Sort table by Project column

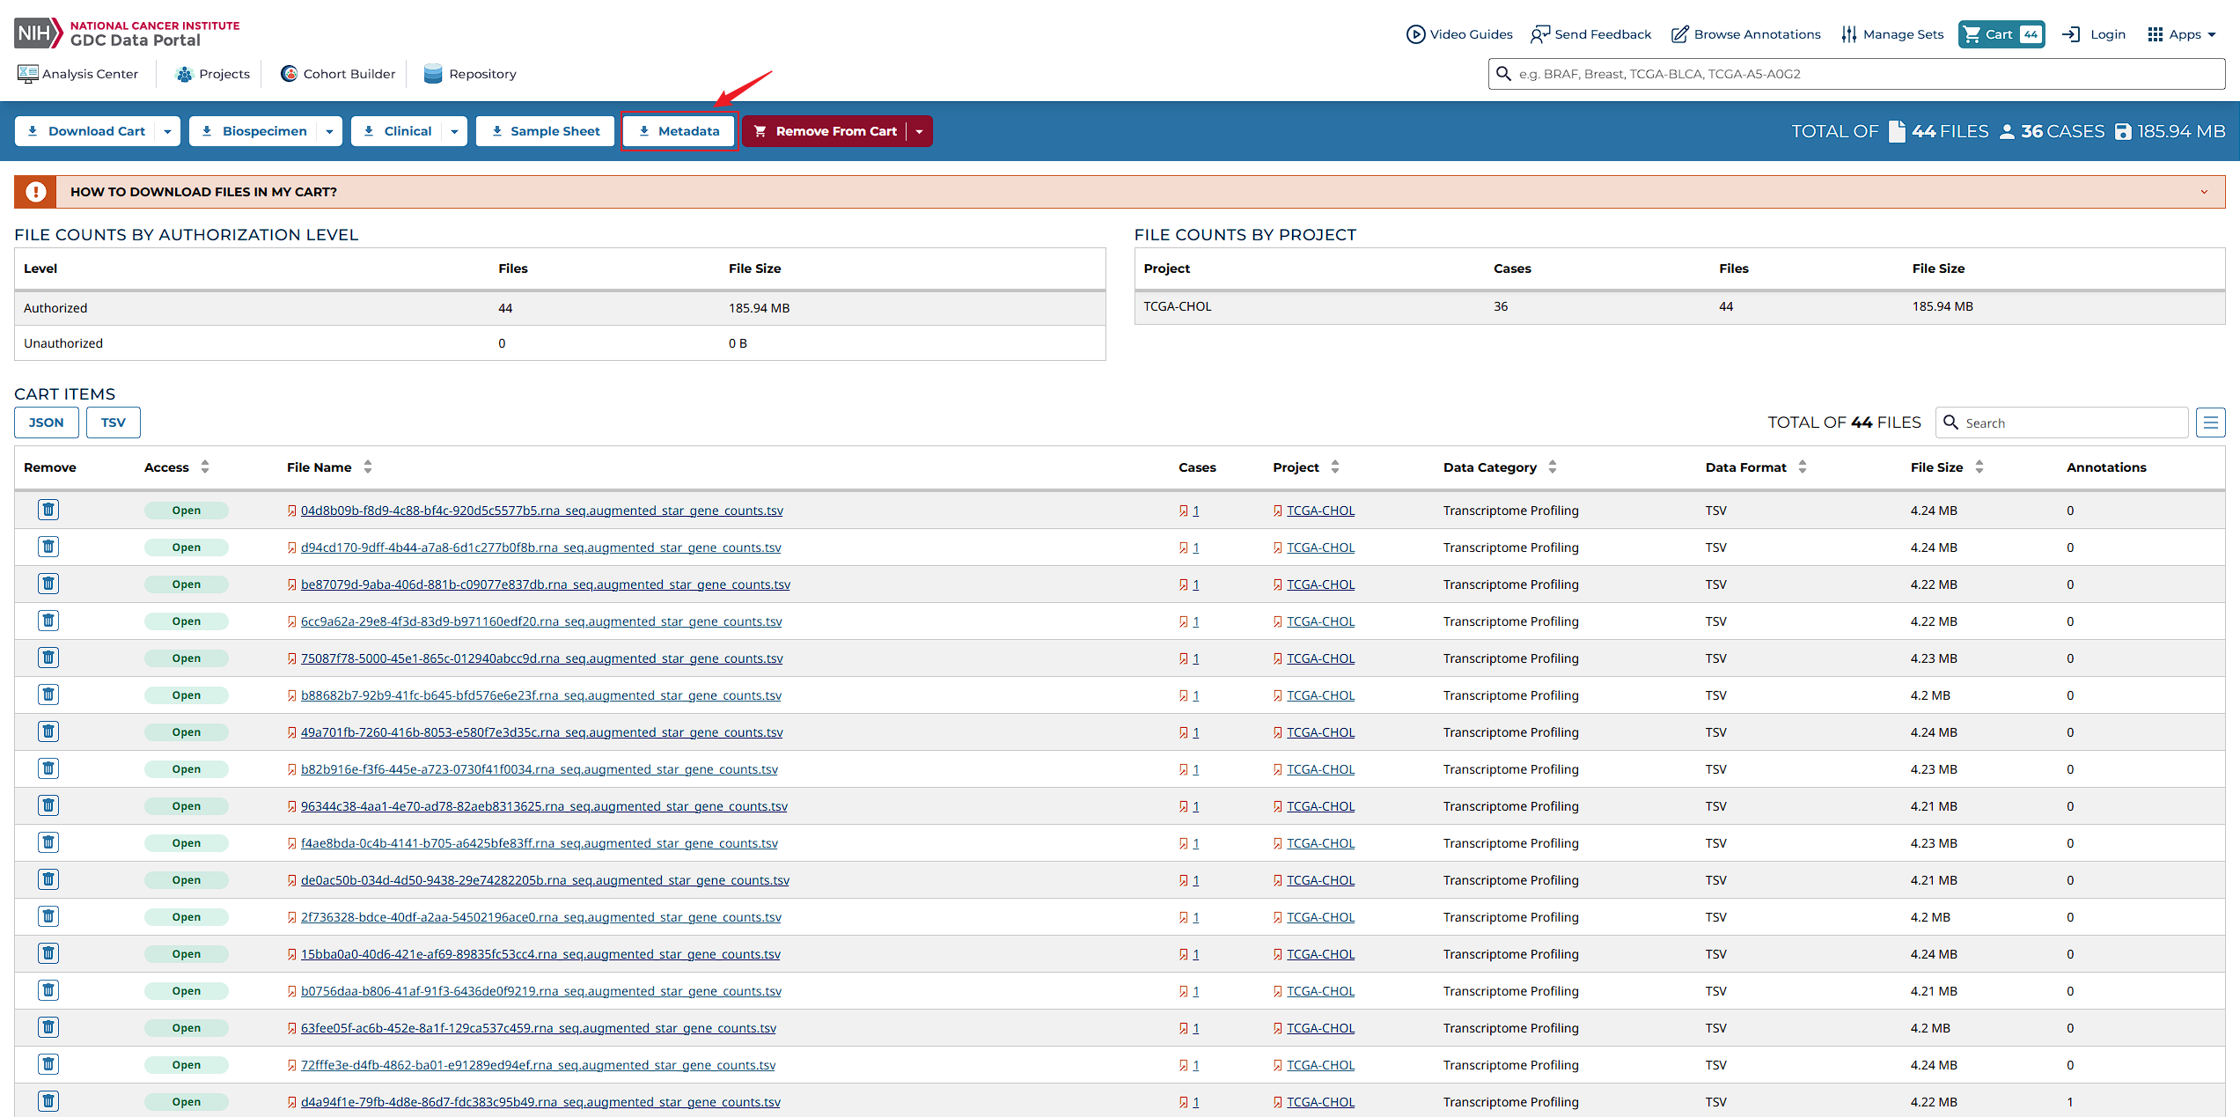(1335, 467)
